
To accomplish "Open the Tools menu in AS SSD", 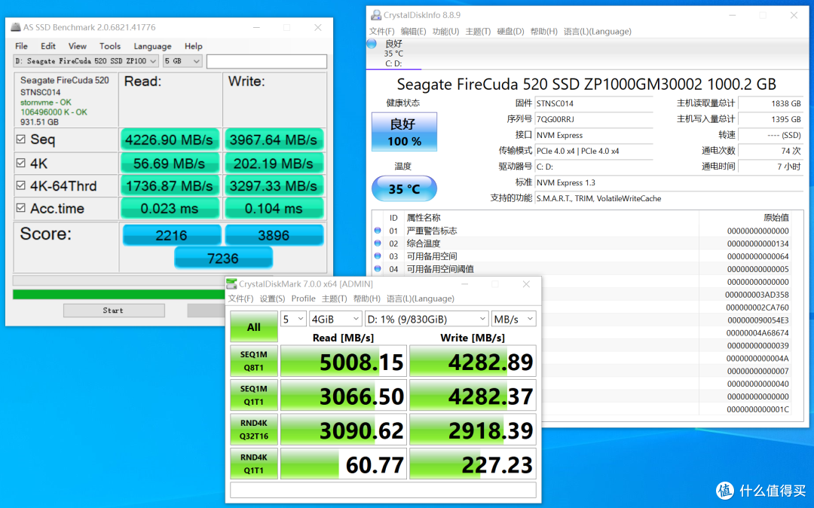I will pos(109,46).
